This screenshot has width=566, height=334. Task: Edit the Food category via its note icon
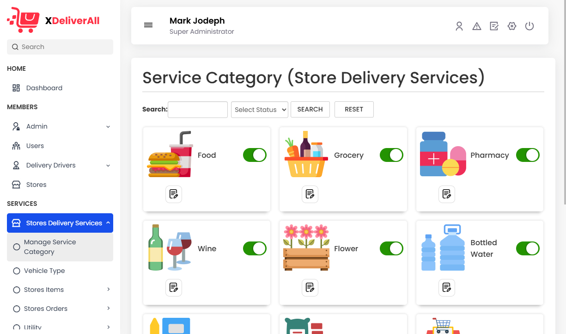coord(174,194)
